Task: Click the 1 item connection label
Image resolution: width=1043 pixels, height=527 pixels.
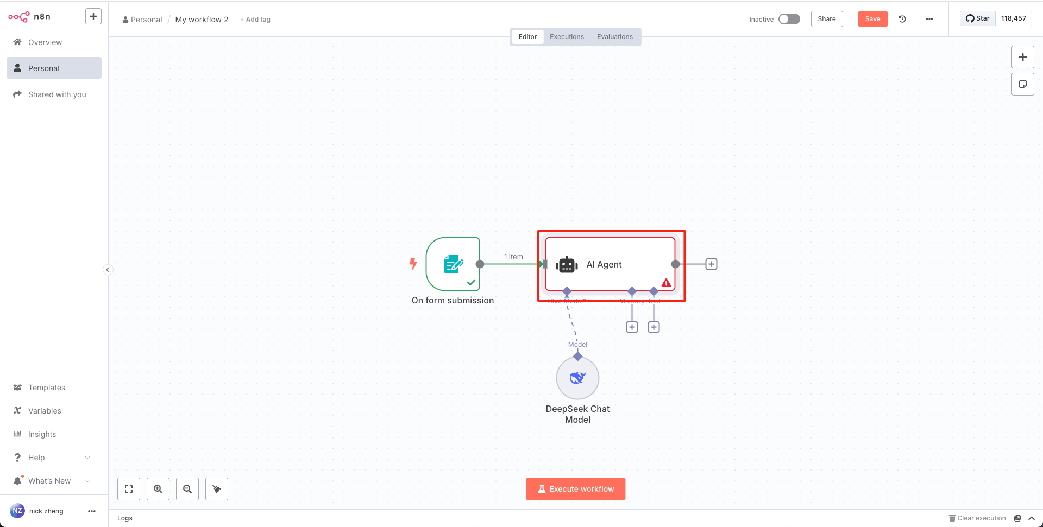Action: tap(513, 257)
